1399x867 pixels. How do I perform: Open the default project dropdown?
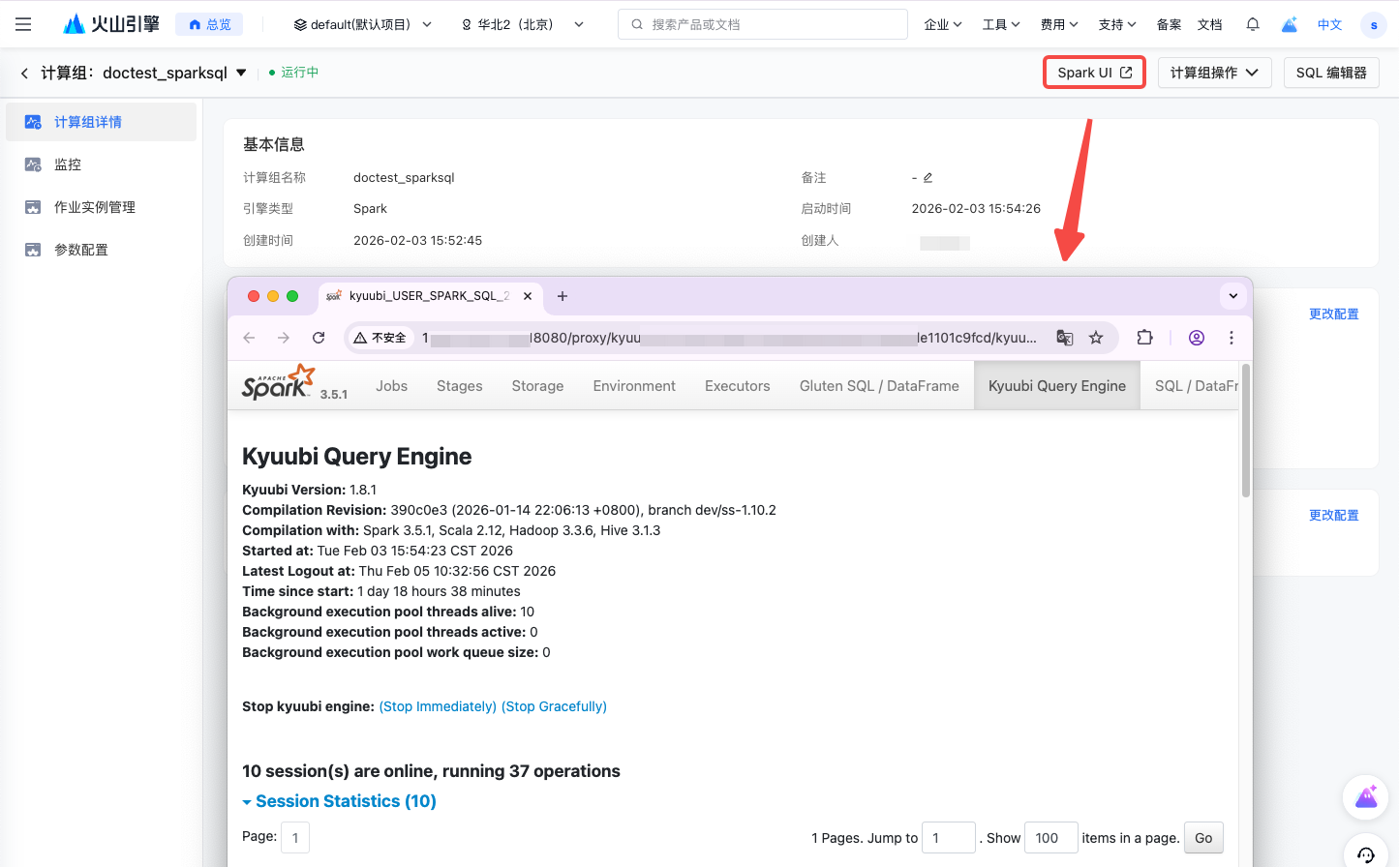[363, 24]
